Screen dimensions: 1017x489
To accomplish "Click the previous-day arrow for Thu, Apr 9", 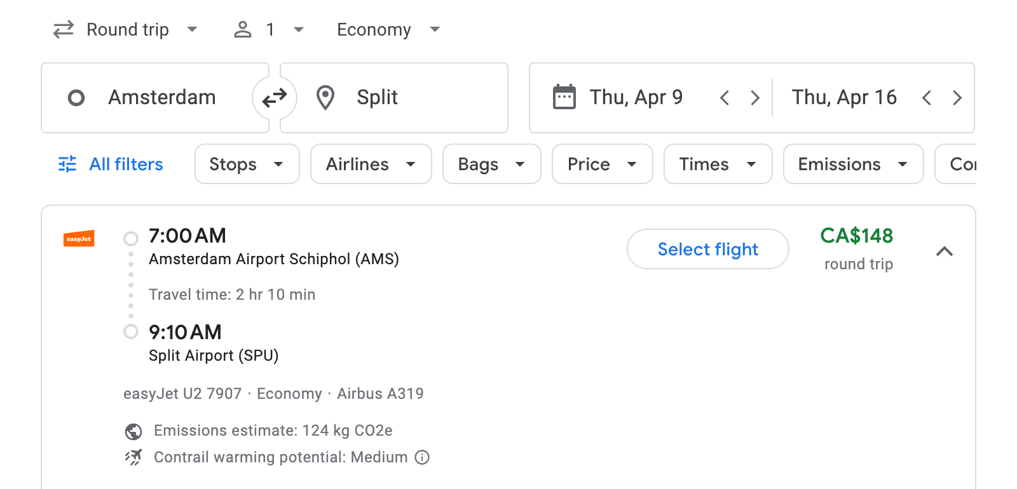I will pos(724,98).
